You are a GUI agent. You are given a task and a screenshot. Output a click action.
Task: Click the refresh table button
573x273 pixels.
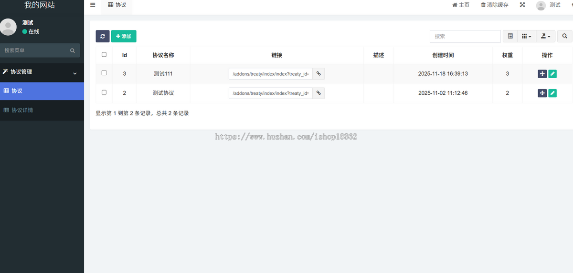pyautogui.click(x=103, y=36)
